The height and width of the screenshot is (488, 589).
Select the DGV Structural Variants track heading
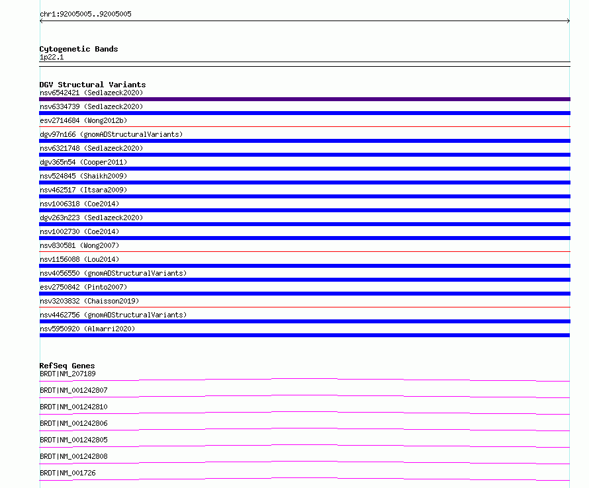(93, 85)
